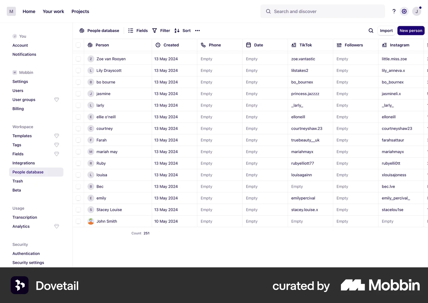Click the rubyelliott77 TikTok cell

pyautogui.click(x=310, y=163)
